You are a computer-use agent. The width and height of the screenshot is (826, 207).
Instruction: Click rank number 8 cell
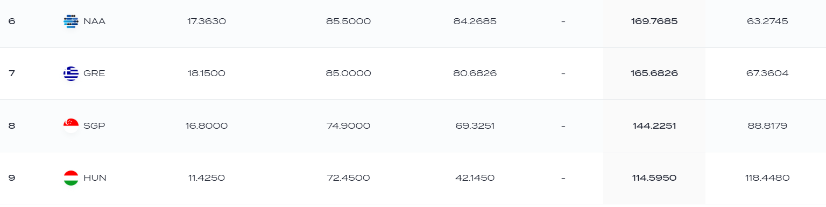coord(12,126)
